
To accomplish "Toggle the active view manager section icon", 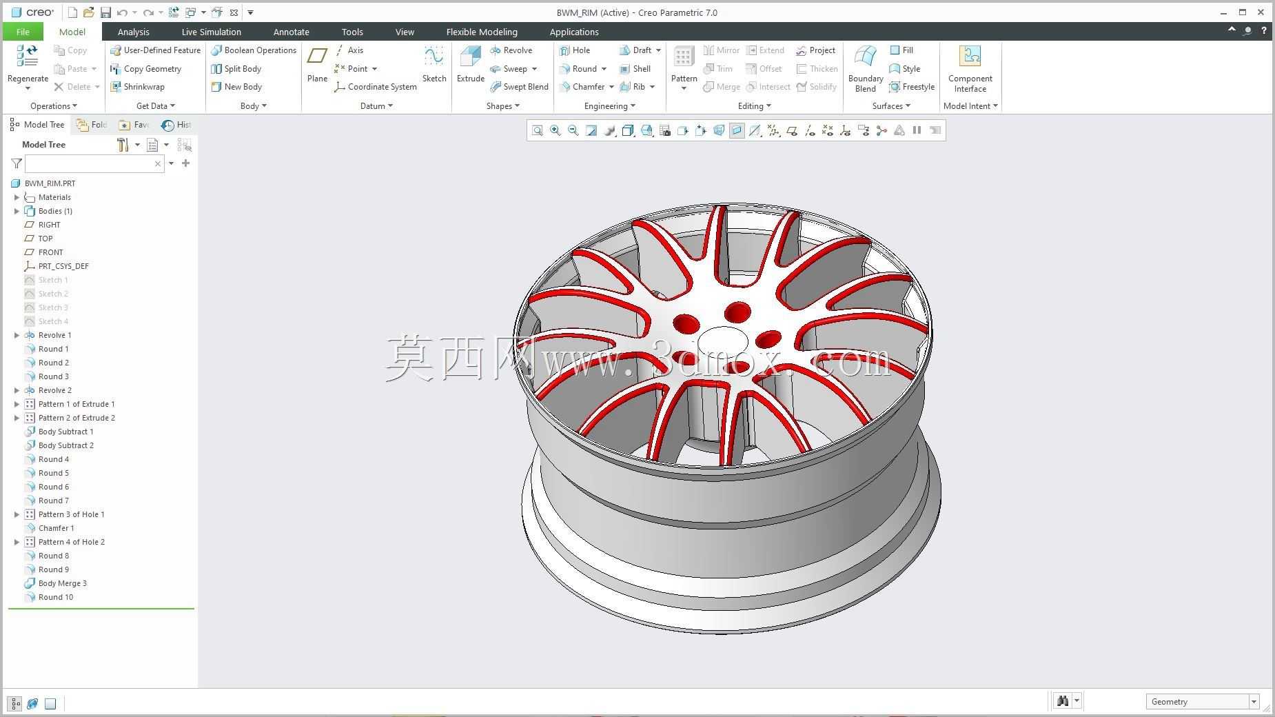I will click(x=737, y=130).
